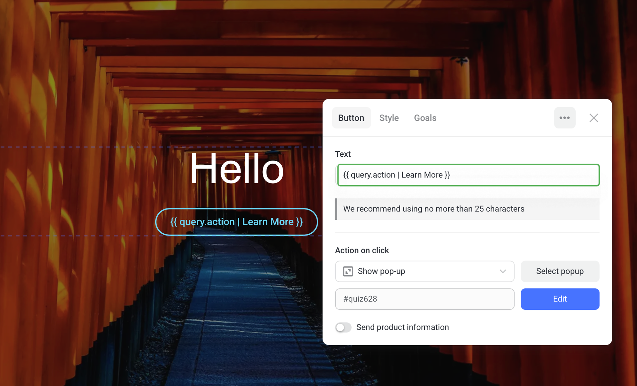
Task: Open the three-dots more options menu
Action: tap(564, 118)
